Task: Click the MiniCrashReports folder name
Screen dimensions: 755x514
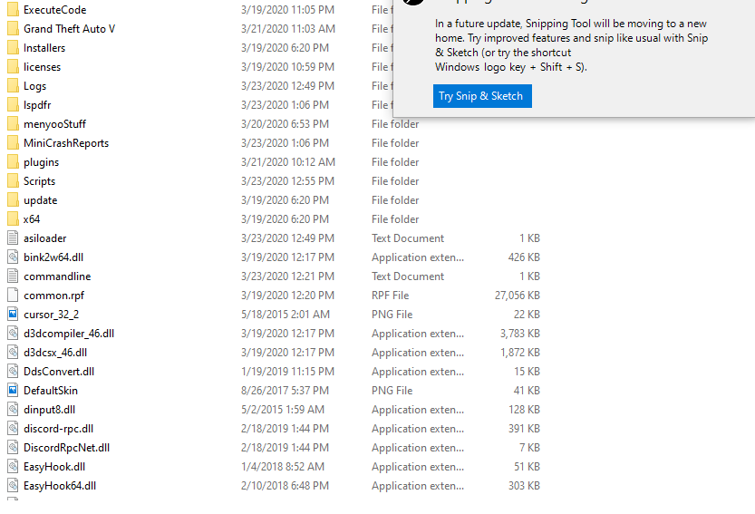Action: (x=65, y=143)
